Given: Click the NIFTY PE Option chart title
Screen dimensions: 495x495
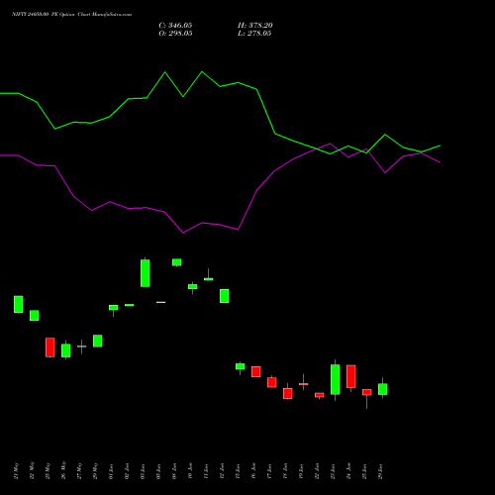Looking at the screenshot, I should click(72, 15).
